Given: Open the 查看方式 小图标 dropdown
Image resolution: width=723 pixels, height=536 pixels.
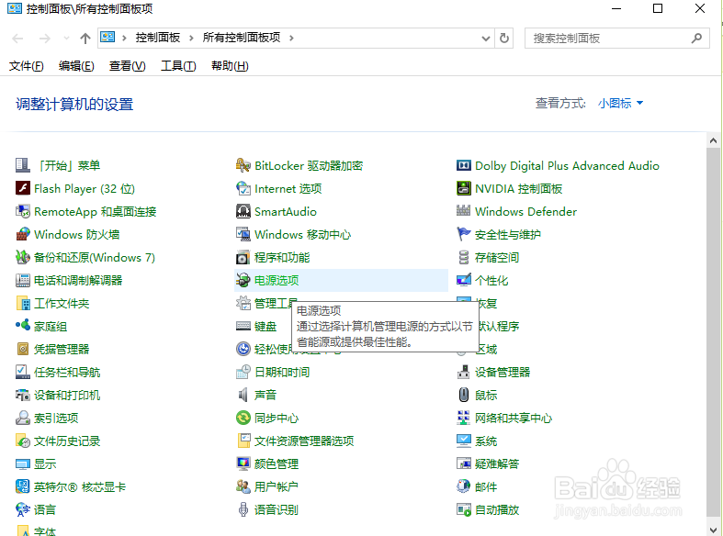Looking at the screenshot, I should tap(620, 103).
